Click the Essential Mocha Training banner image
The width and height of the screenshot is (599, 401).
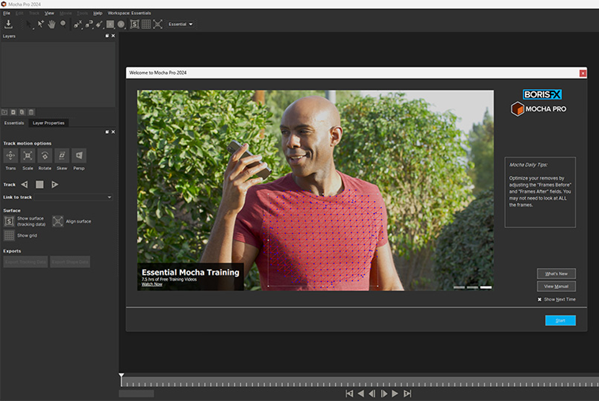(315, 190)
